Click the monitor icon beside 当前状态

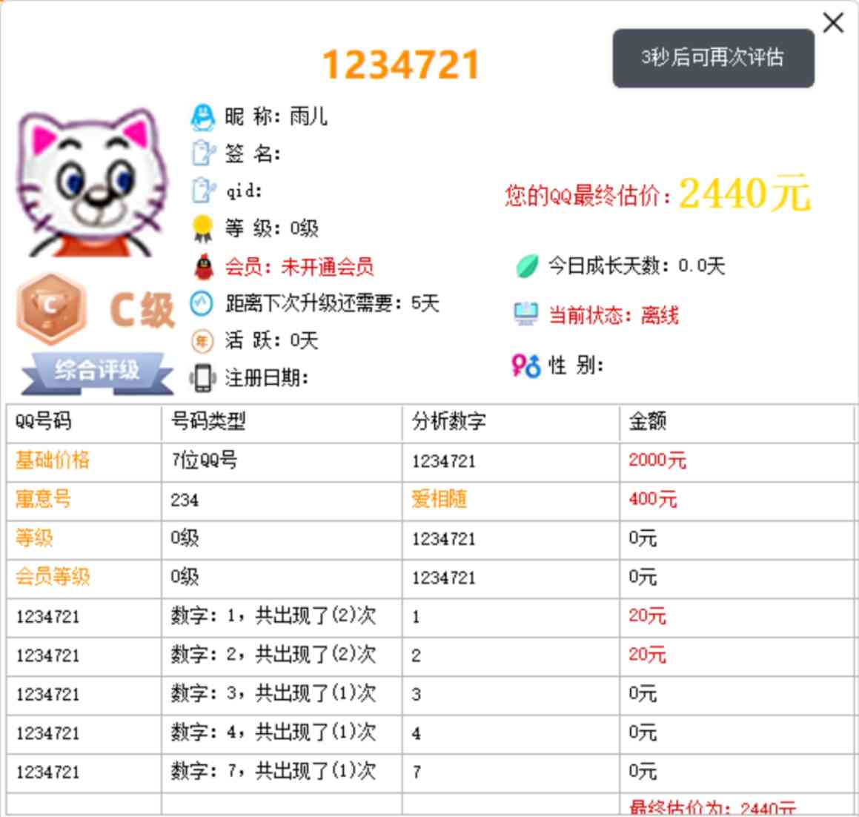click(x=526, y=314)
